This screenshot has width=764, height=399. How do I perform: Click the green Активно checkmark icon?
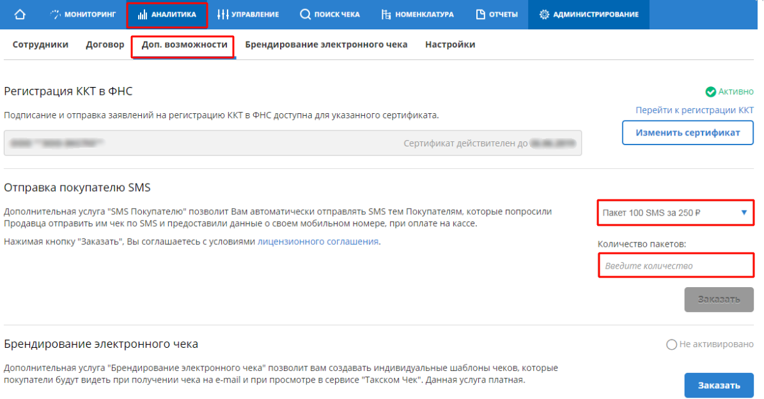[x=710, y=91]
